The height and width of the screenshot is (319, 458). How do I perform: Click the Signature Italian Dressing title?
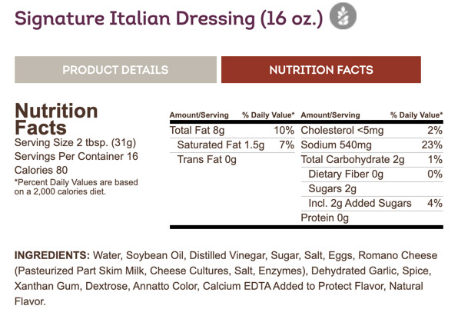tap(169, 19)
